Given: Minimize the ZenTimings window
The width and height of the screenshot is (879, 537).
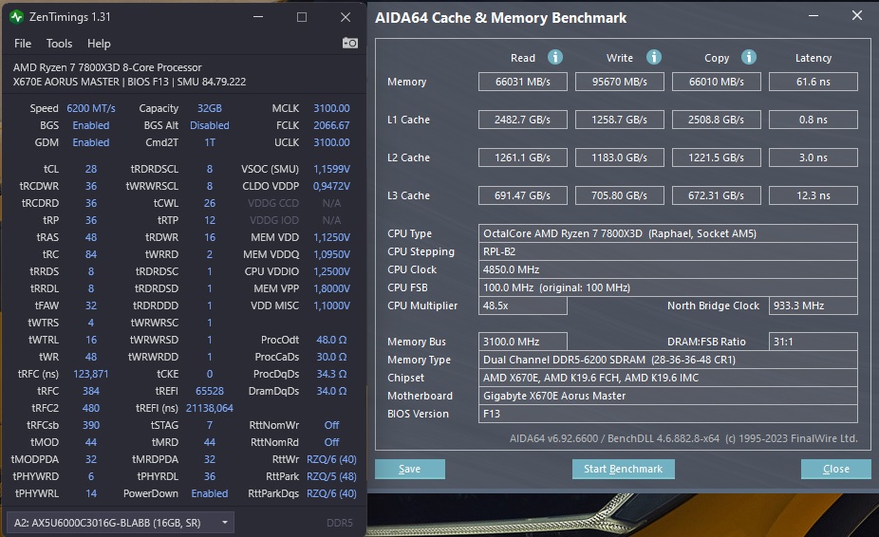Looking at the screenshot, I should (258, 17).
